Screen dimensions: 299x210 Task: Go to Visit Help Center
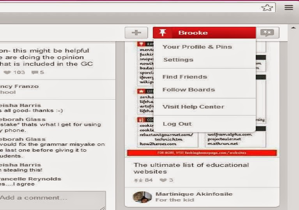tap(193, 107)
